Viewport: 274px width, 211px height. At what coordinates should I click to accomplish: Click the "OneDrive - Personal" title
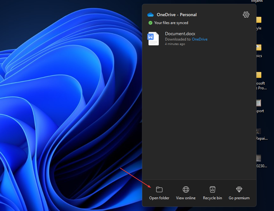click(x=176, y=15)
